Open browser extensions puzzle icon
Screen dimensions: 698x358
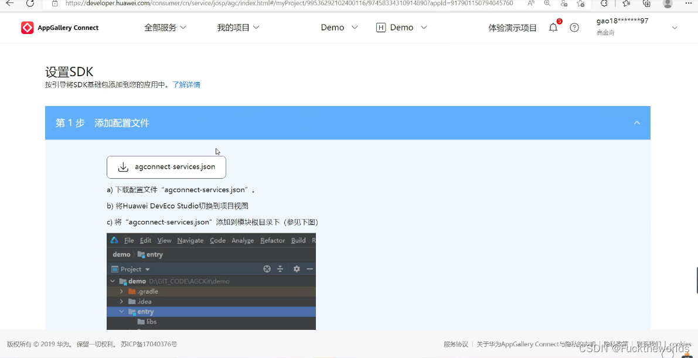coord(604,3)
